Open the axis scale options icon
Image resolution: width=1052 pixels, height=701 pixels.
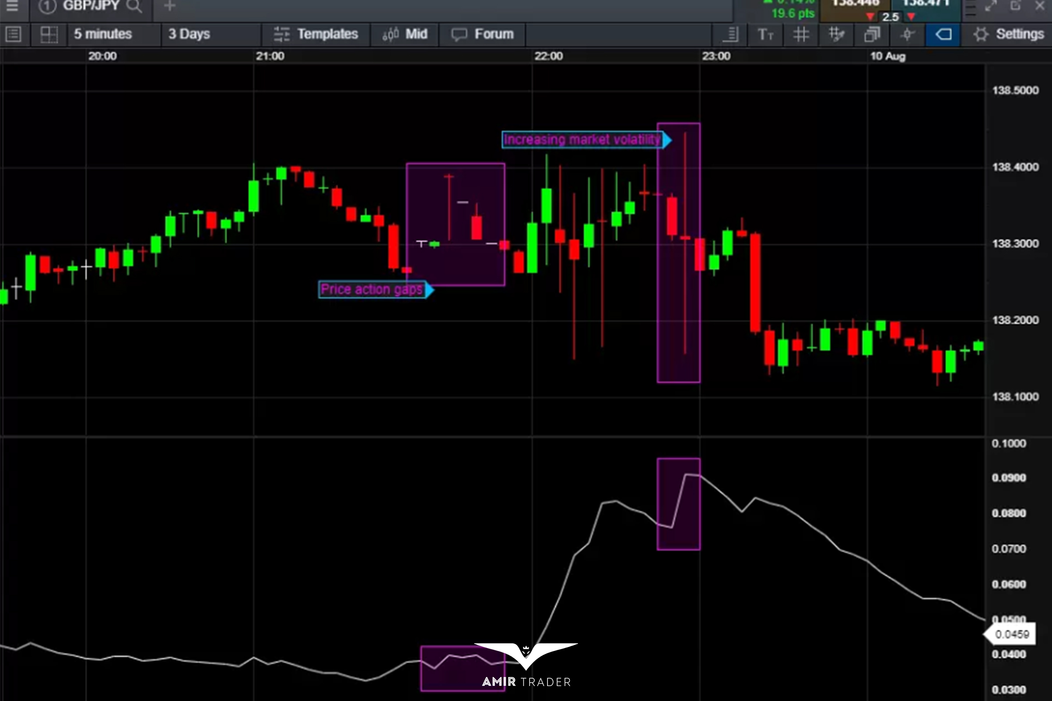pyautogui.click(x=730, y=35)
